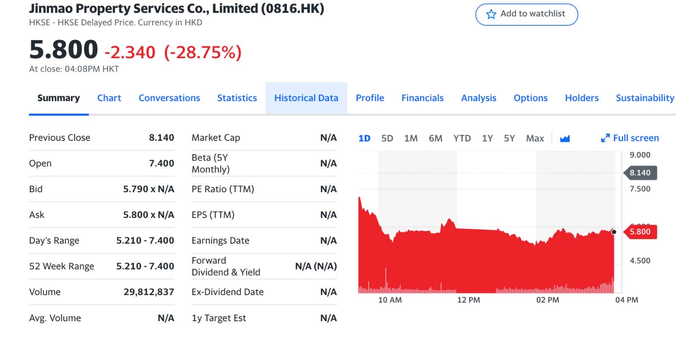
Task: Select the 1D chart range
Action: click(364, 138)
